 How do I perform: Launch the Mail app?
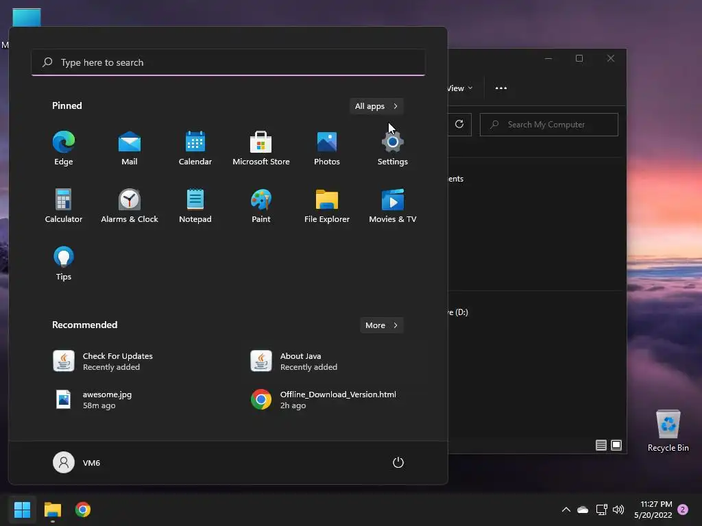tap(130, 149)
